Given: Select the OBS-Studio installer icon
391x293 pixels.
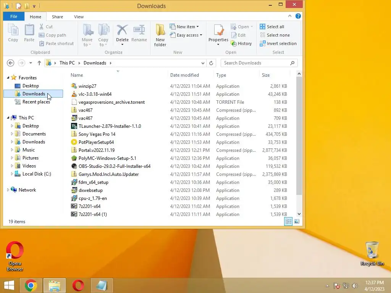Looking at the screenshot, I should (74, 166).
